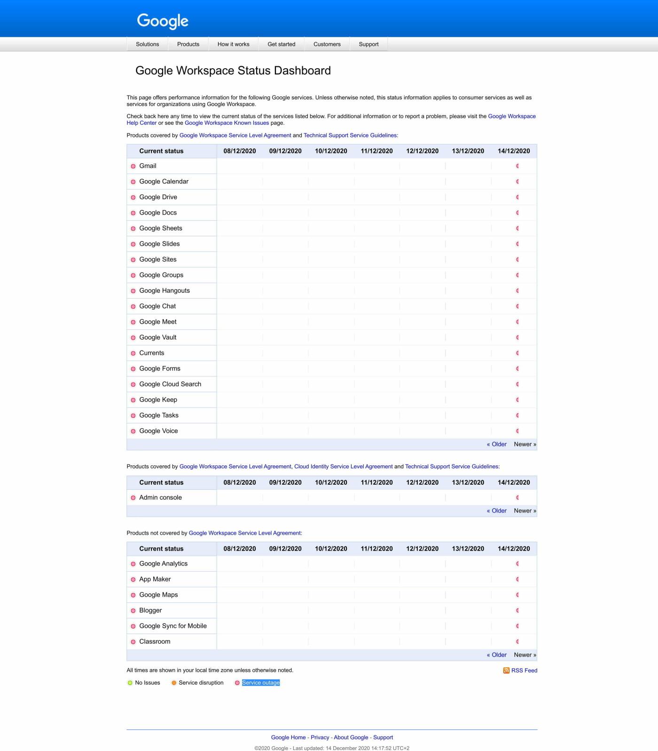Click the Currents service name
This screenshot has width=658, height=751.
152,353
